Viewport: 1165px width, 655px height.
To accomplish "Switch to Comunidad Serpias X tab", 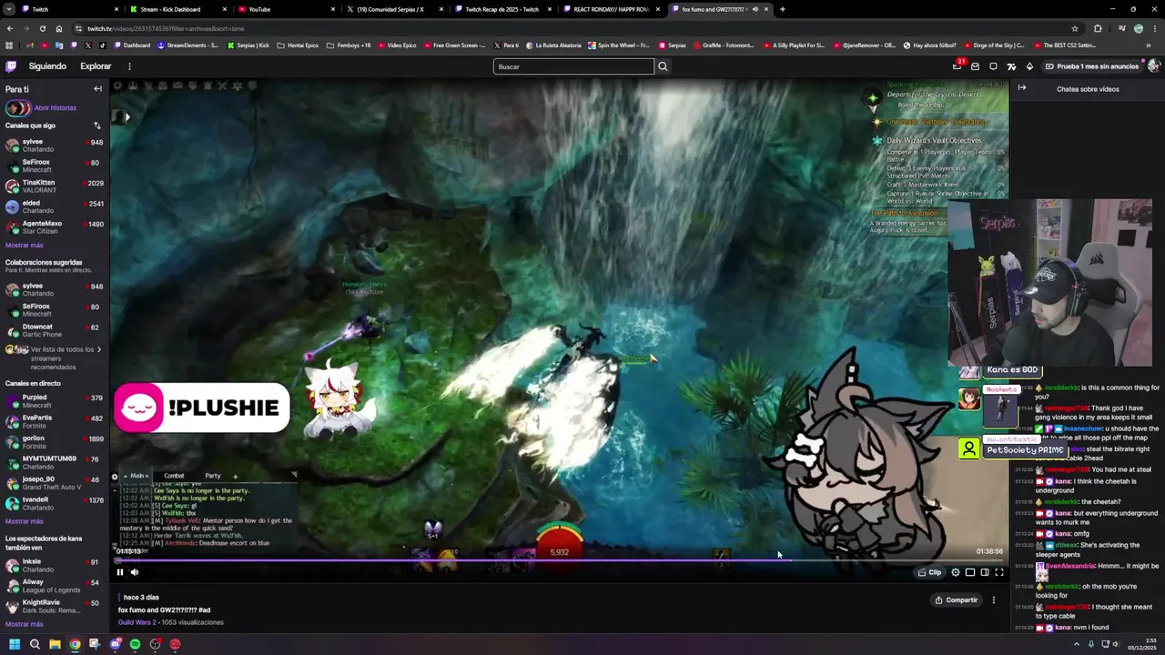I will [x=393, y=9].
